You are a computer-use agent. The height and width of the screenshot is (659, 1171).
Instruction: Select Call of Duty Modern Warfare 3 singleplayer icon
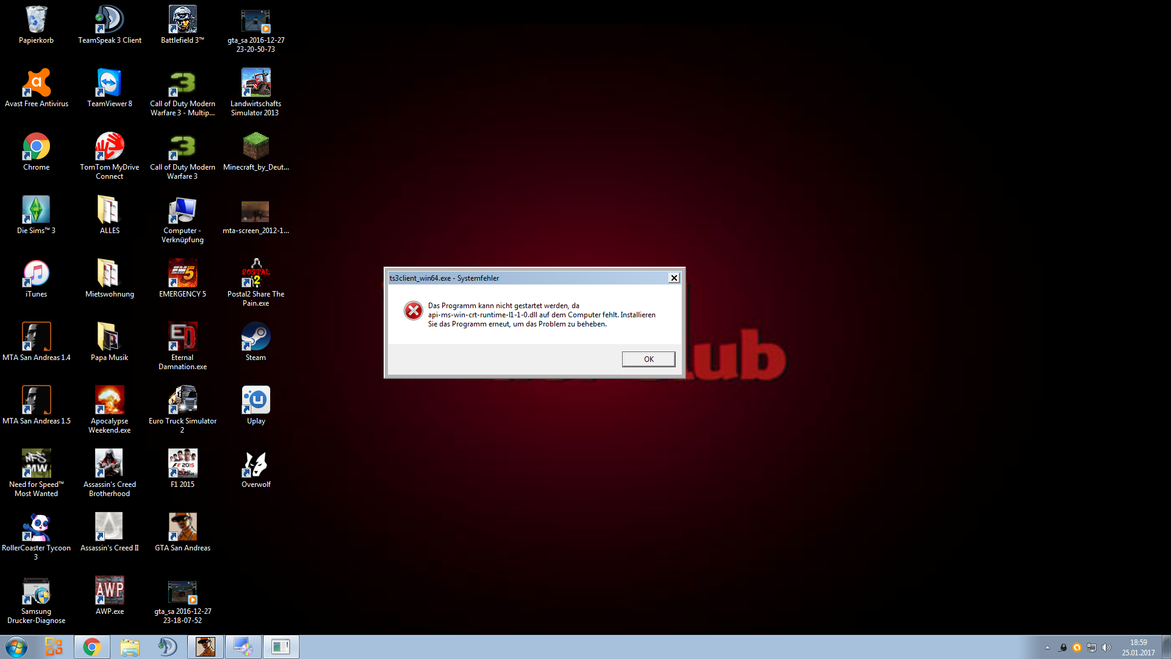(182, 156)
